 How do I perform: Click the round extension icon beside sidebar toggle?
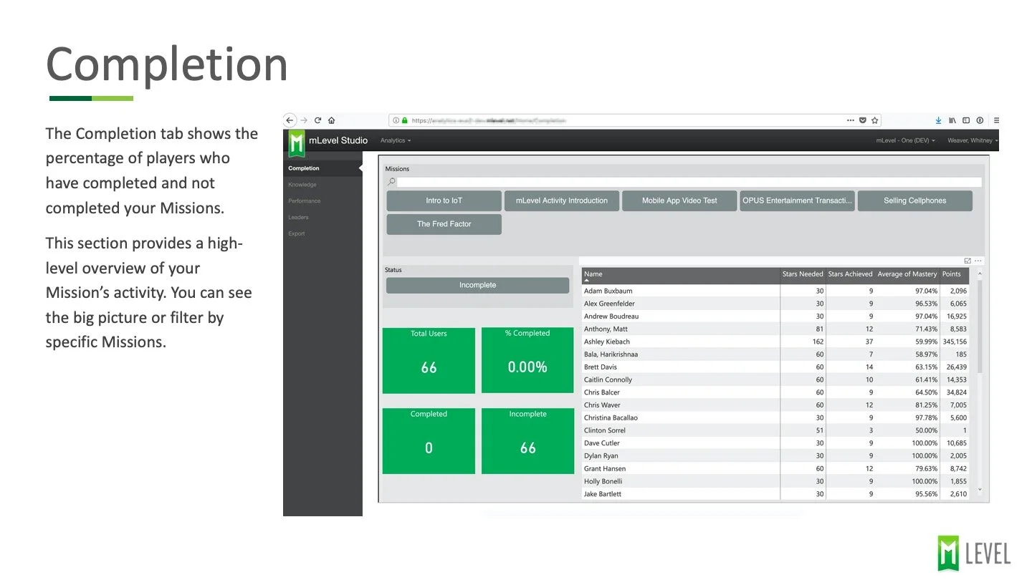coord(980,120)
